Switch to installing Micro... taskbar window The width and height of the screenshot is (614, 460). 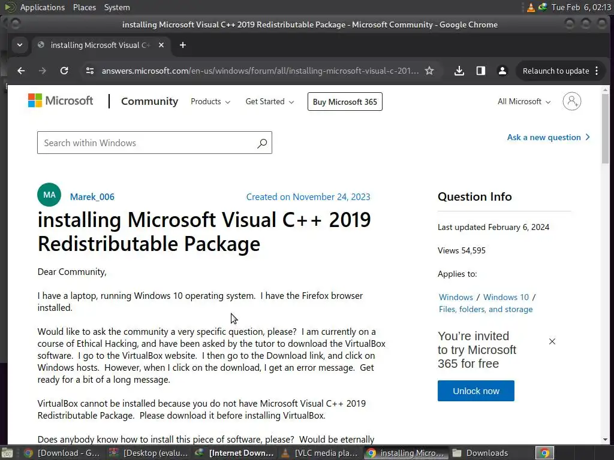coord(406,453)
